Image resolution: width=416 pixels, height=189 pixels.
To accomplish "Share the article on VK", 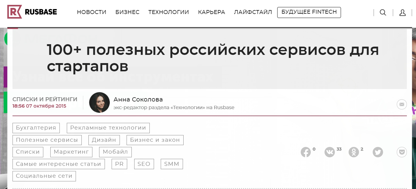I will coord(330,152).
